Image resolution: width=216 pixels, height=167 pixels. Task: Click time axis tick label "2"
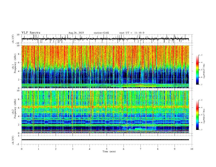click(x=56, y=149)
